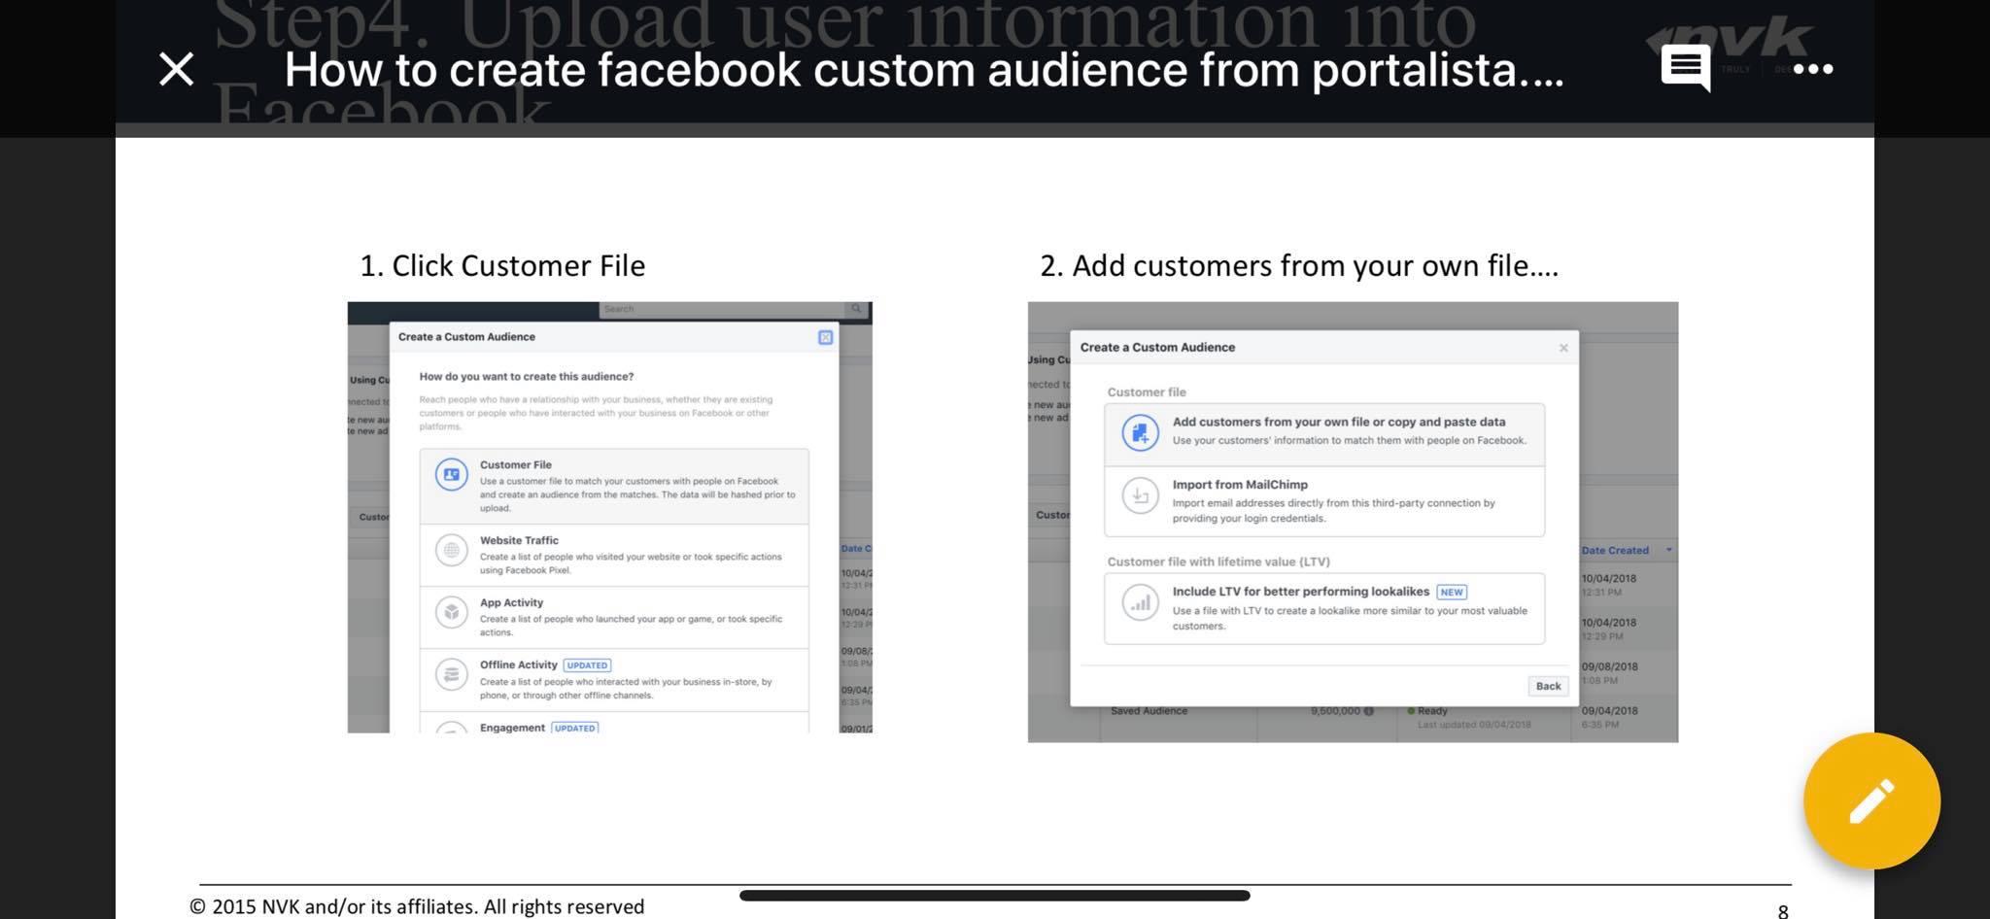Click the Ready status indicator

click(x=1427, y=711)
